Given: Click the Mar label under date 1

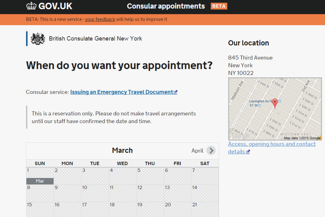Looking at the screenshot, I should tap(40, 181).
